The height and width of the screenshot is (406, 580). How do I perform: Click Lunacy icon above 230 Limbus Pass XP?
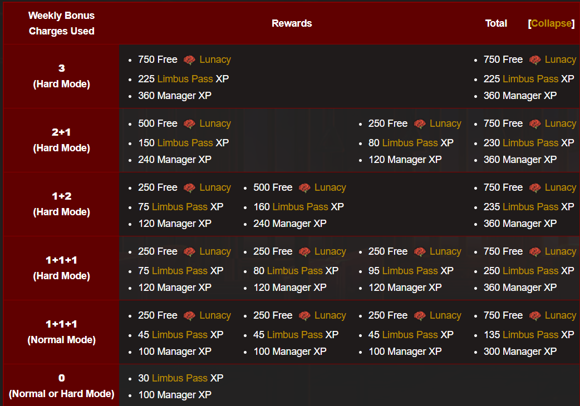[535, 124]
